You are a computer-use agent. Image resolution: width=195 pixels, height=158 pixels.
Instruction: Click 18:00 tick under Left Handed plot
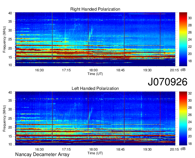pos(93,149)
